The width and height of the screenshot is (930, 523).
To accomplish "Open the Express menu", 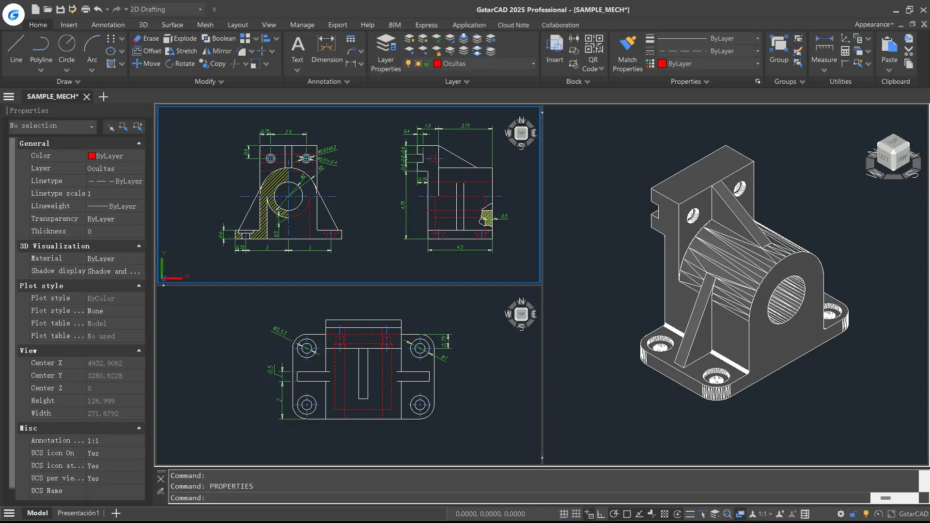I will [x=426, y=25].
